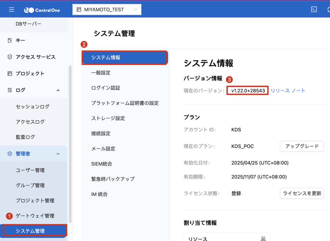Click the sidebar vertical scrollbar
This screenshot has width=330, height=241.
70,145
